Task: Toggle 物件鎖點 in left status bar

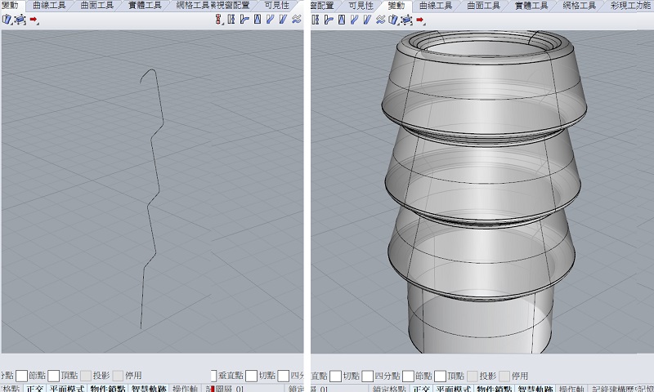Action: point(108,388)
